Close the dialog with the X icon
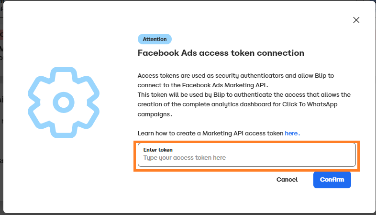Image resolution: width=376 pixels, height=215 pixels. (356, 20)
